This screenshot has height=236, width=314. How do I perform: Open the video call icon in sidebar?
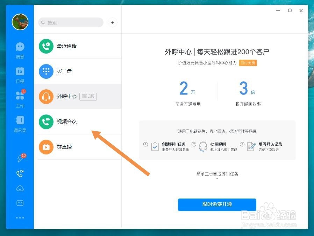[x=20, y=173]
